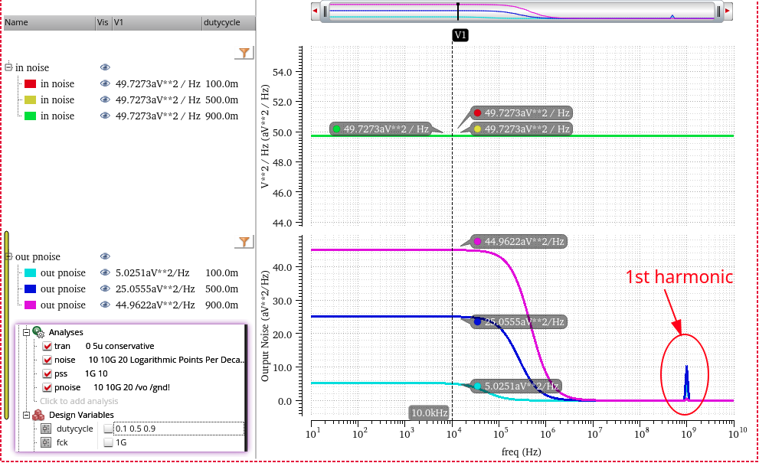
Task: Click the fck variable icon
Action: tap(46, 442)
